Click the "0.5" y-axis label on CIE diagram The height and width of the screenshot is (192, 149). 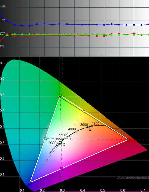coord(2,111)
